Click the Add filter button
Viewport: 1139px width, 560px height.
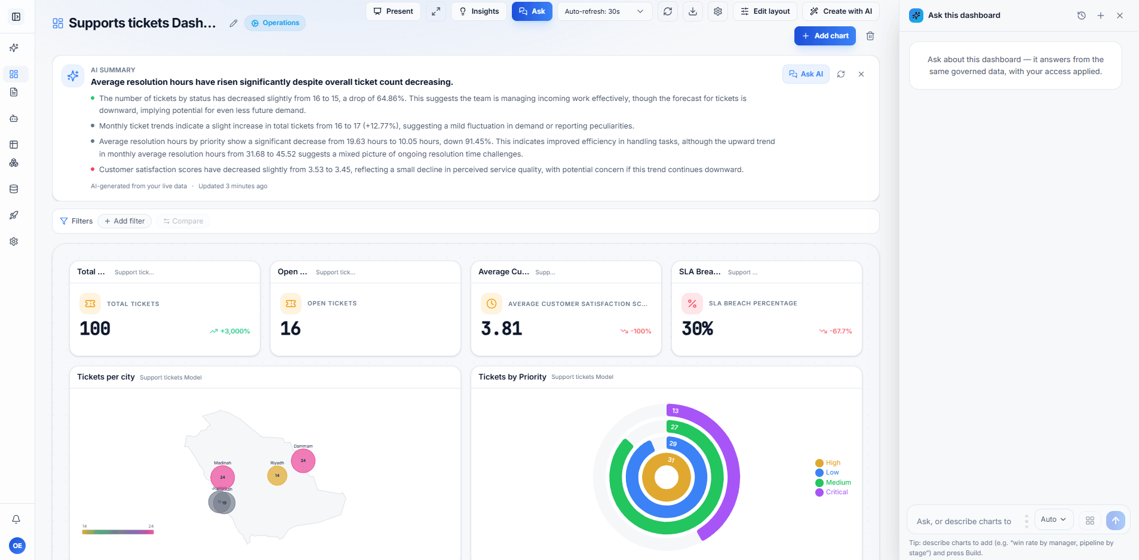[x=124, y=221]
